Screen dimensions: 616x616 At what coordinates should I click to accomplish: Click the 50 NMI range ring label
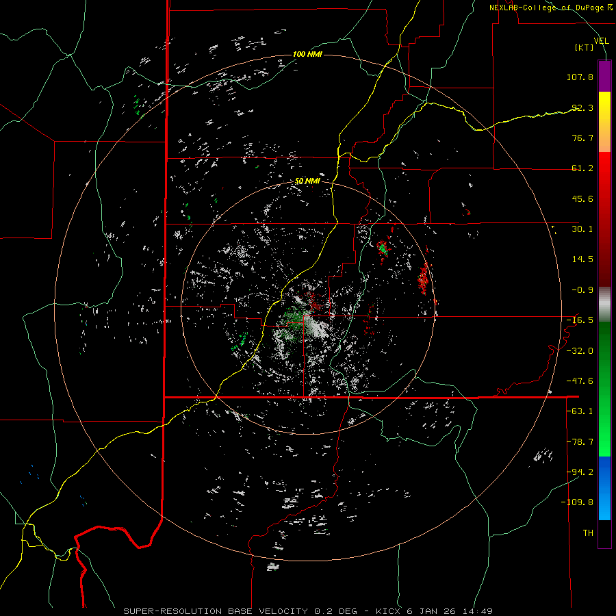pos(307,181)
